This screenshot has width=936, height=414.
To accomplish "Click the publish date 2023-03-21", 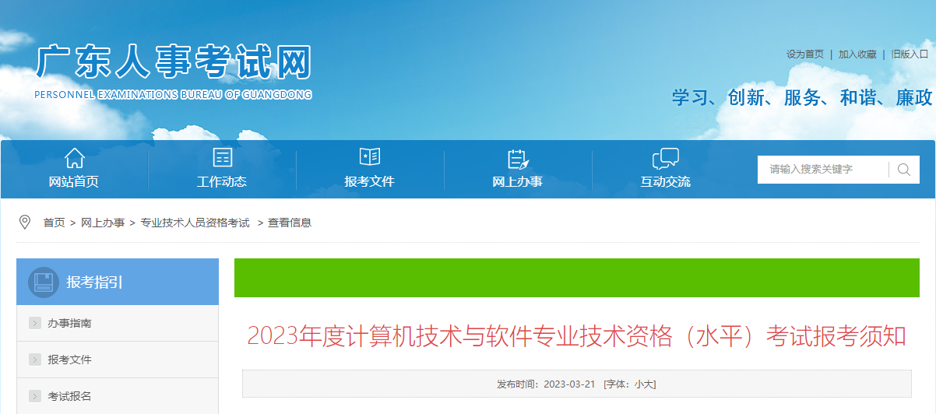I will tap(569, 384).
